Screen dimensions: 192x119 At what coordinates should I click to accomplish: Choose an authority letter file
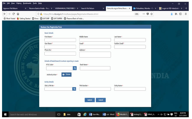(x=66, y=74)
